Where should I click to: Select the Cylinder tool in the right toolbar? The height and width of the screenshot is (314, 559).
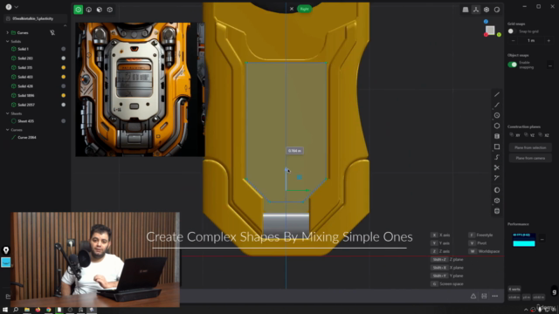click(x=497, y=136)
